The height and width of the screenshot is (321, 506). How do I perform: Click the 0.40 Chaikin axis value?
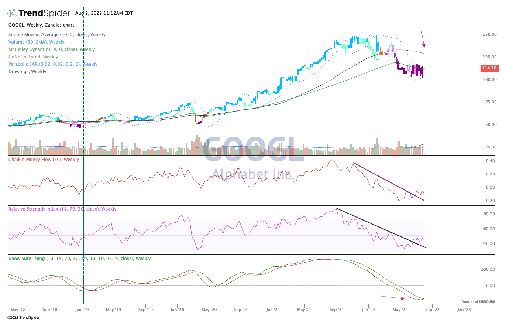pyautogui.click(x=490, y=161)
